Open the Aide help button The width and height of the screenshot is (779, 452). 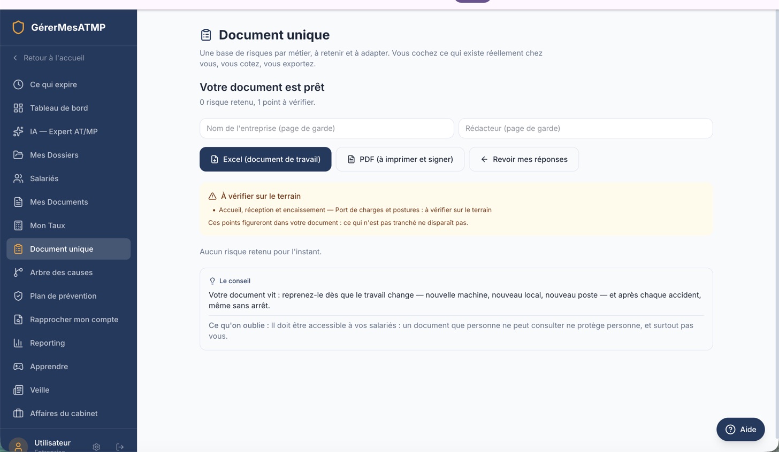click(740, 430)
